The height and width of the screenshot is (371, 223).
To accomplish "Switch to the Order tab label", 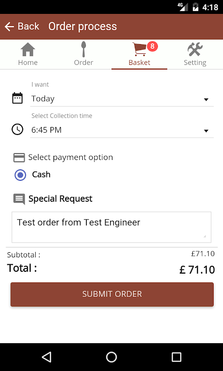I will coord(84,63).
